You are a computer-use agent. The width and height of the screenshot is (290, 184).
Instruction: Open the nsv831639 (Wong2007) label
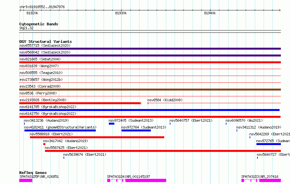(x=39, y=66)
